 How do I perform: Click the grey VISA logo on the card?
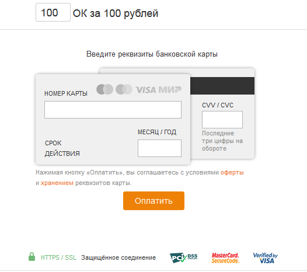click(146, 90)
